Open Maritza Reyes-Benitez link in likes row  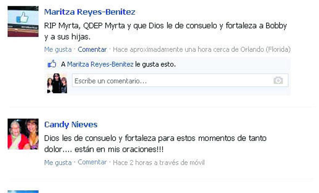(100, 64)
